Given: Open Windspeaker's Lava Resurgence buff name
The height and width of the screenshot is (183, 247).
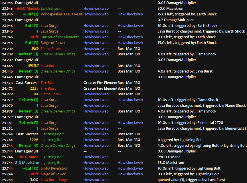Looking at the screenshot, I should 61,14.
